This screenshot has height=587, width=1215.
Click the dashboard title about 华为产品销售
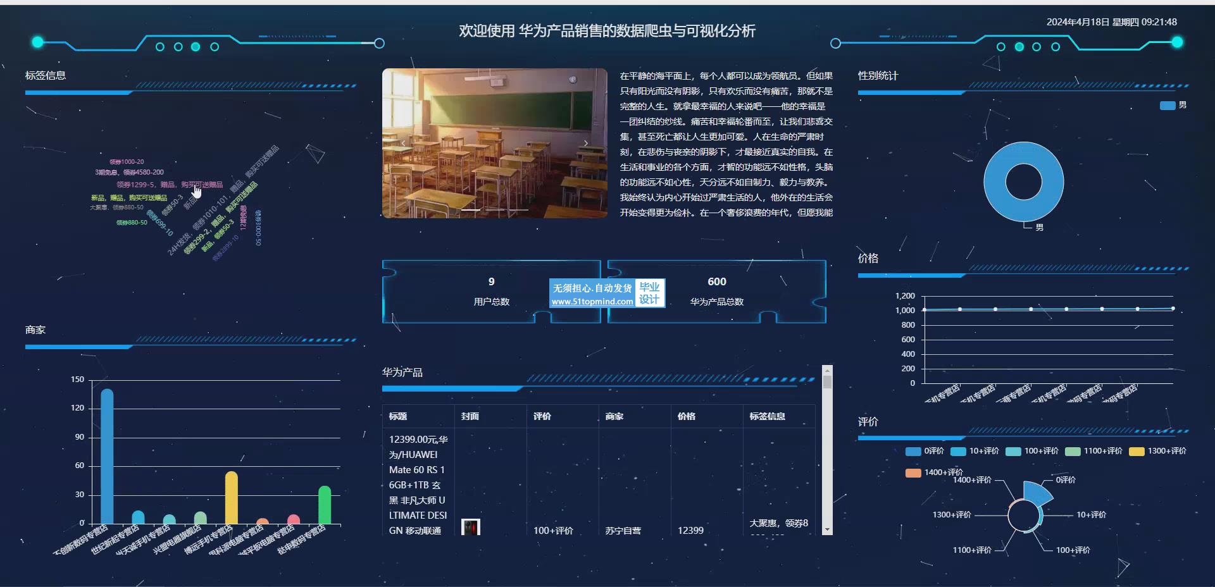tap(607, 30)
